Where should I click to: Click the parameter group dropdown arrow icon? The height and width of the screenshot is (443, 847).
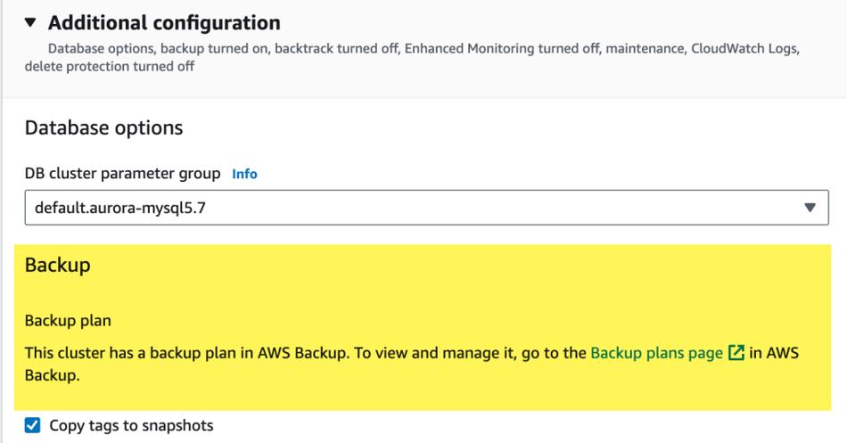[x=810, y=208]
